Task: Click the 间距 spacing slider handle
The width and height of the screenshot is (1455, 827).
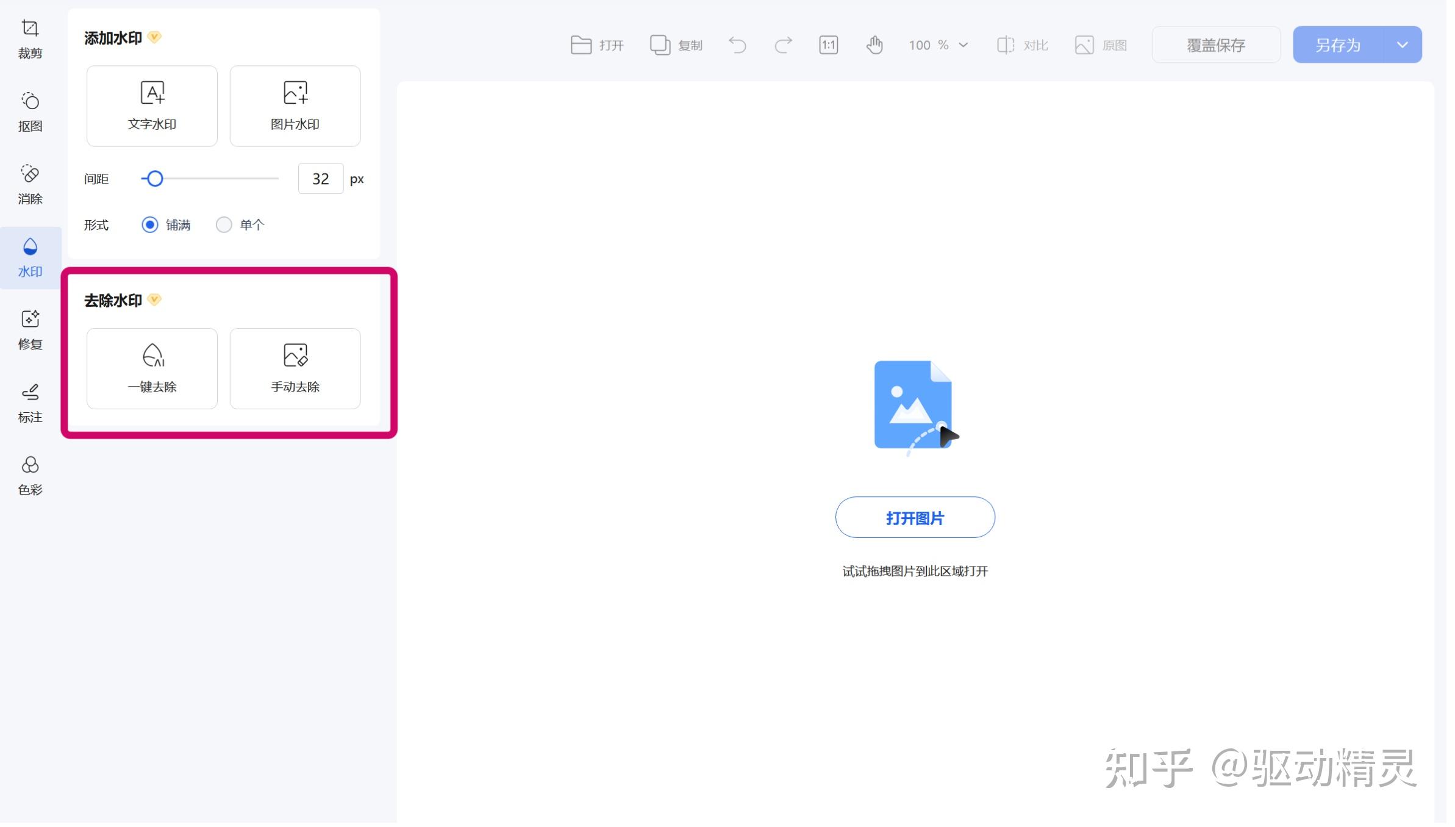Action: (155, 179)
